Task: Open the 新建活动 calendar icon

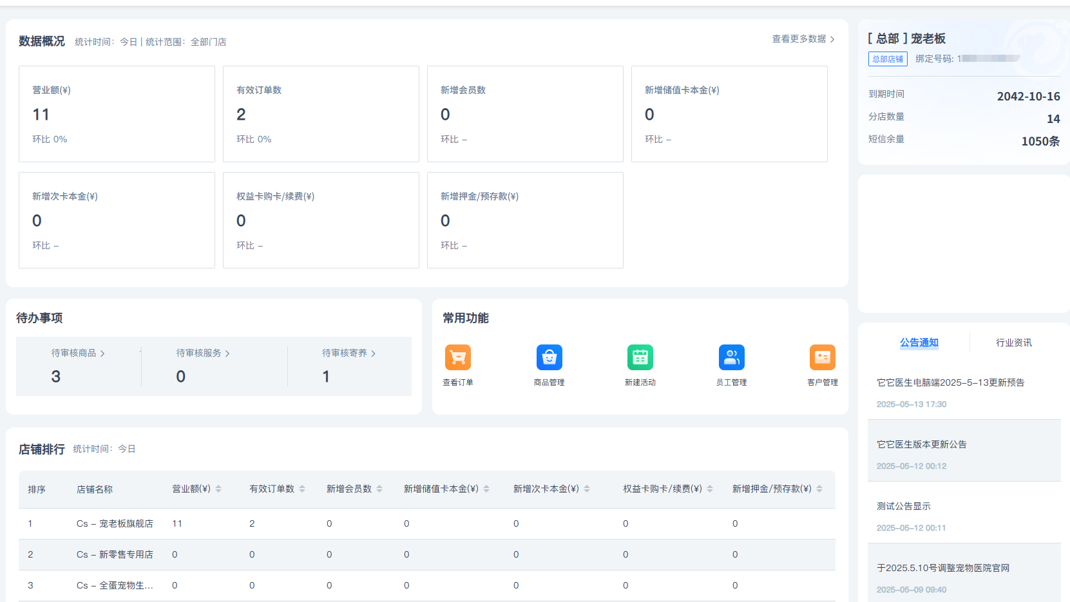Action: [x=640, y=357]
